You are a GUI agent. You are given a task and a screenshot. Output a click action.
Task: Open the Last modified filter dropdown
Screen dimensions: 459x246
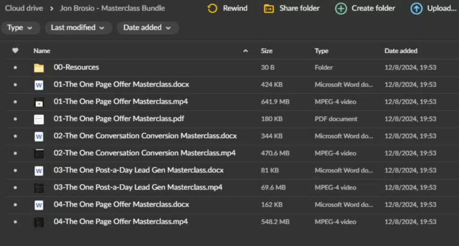(78, 28)
